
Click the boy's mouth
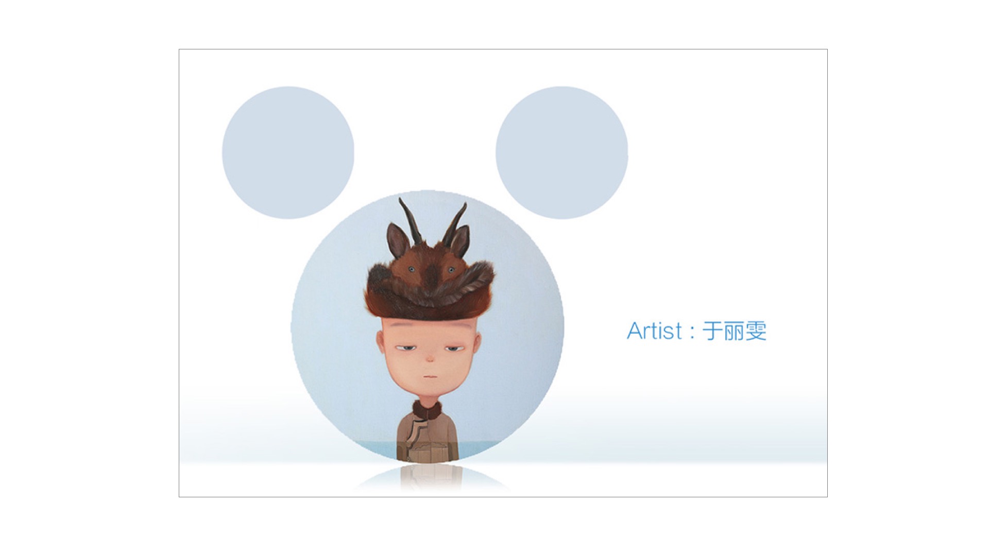pyautogui.click(x=430, y=376)
